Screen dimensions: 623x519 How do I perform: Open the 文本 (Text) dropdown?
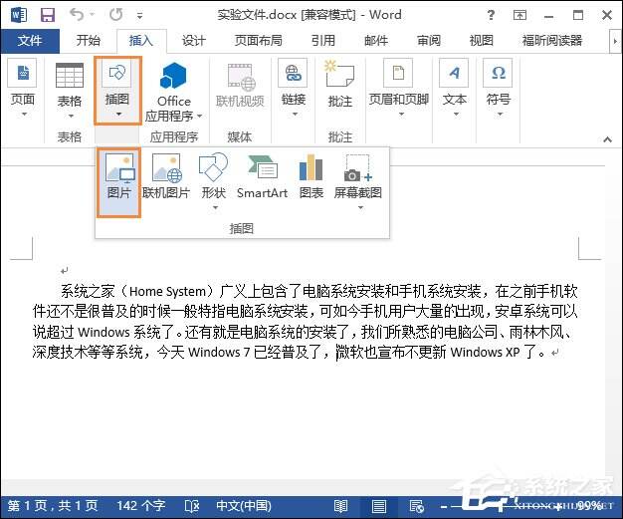454,89
